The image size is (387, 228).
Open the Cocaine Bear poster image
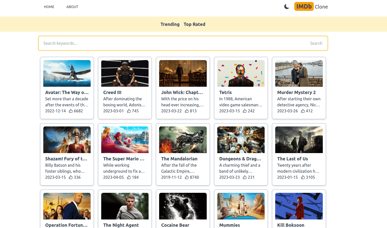point(183,206)
